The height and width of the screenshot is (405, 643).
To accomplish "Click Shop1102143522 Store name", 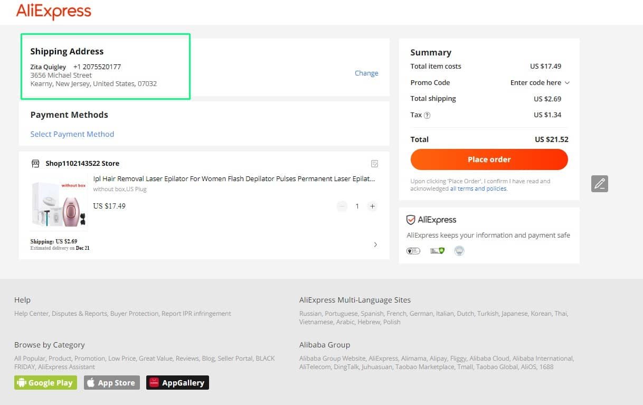I will pos(82,164).
